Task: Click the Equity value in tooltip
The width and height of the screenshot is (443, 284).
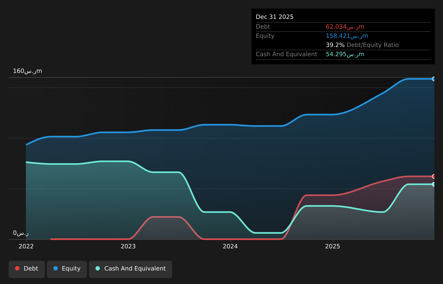Action: coord(347,36)
